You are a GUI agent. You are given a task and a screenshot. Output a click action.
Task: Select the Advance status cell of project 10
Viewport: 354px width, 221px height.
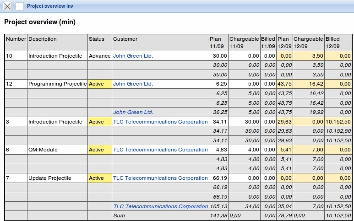coord(99,56)
